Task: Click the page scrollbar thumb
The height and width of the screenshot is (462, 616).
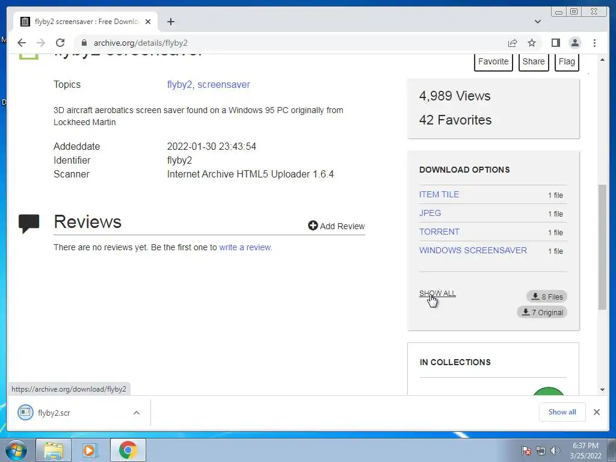Action: pos(602,247)
